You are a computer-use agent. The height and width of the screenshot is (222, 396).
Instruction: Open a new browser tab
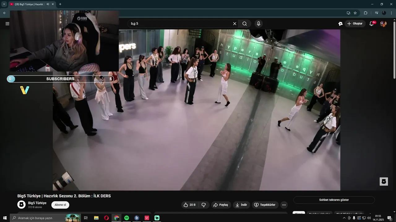point(60,4)
